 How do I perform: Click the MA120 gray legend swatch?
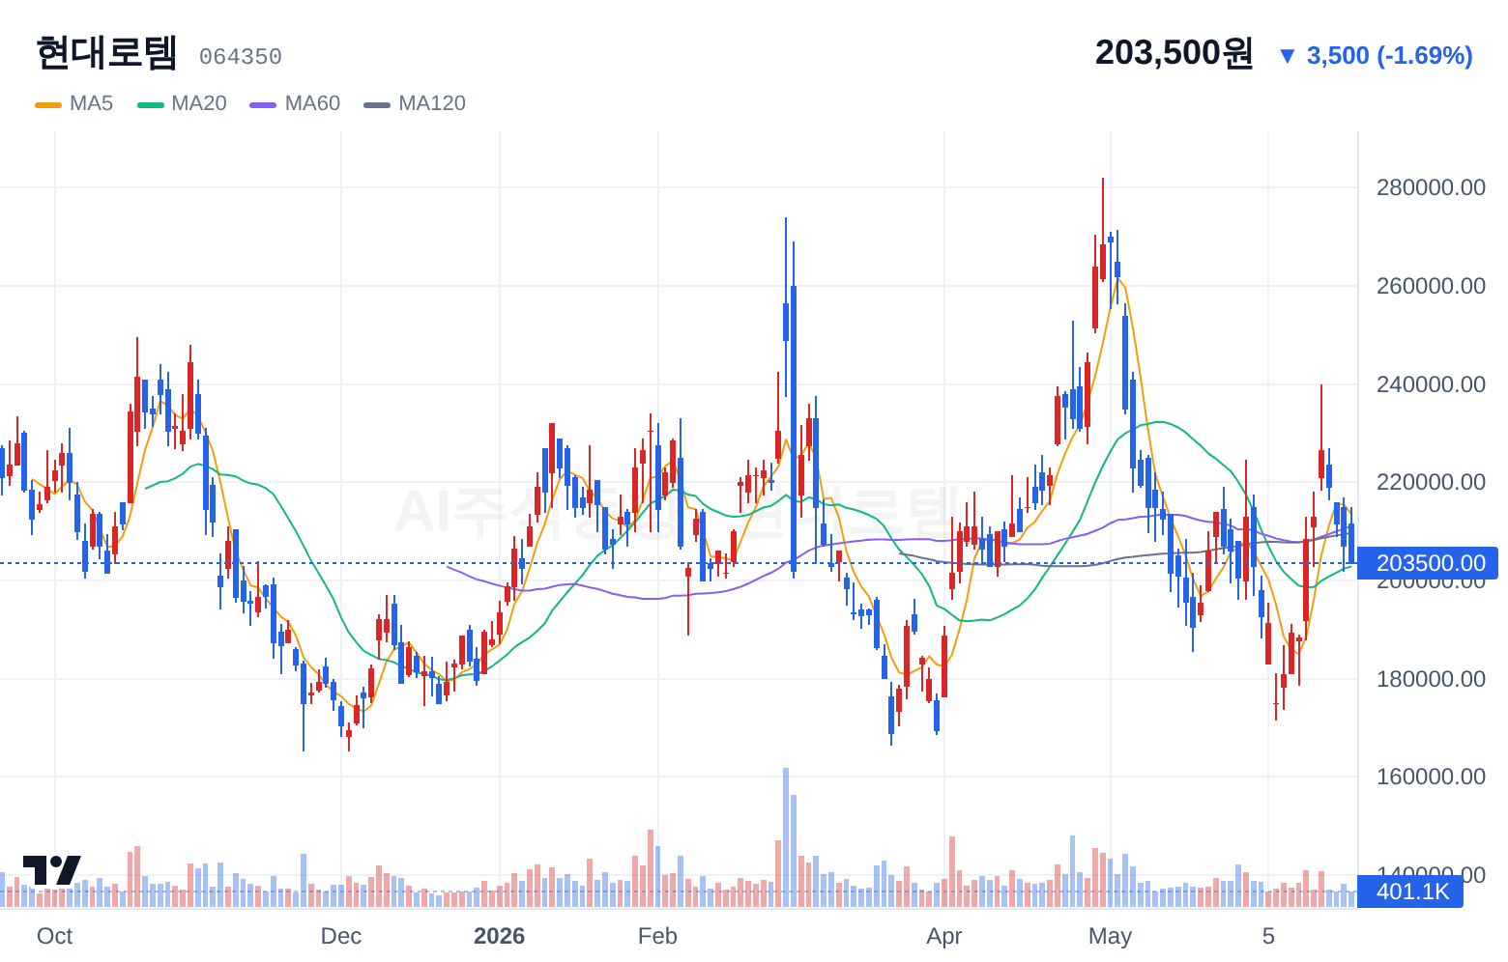coord(377,104)
